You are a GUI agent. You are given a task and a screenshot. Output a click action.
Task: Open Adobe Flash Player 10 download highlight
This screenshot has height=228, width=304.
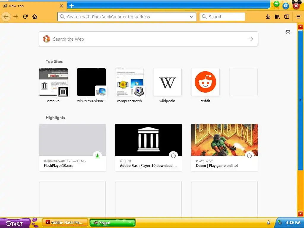pos(148,148)
